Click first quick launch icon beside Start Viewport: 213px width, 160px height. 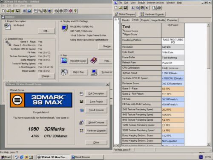[x=17, y=157]
